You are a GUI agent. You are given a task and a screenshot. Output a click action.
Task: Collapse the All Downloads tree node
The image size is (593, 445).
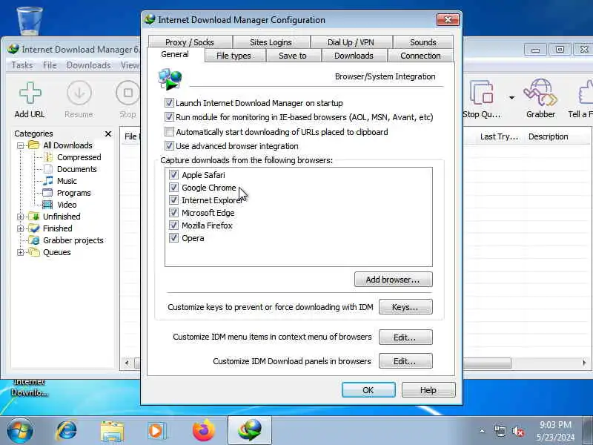point(21,145)
